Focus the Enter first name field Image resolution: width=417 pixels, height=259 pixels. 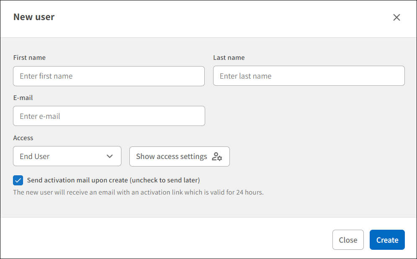click(x=109, y=76)
